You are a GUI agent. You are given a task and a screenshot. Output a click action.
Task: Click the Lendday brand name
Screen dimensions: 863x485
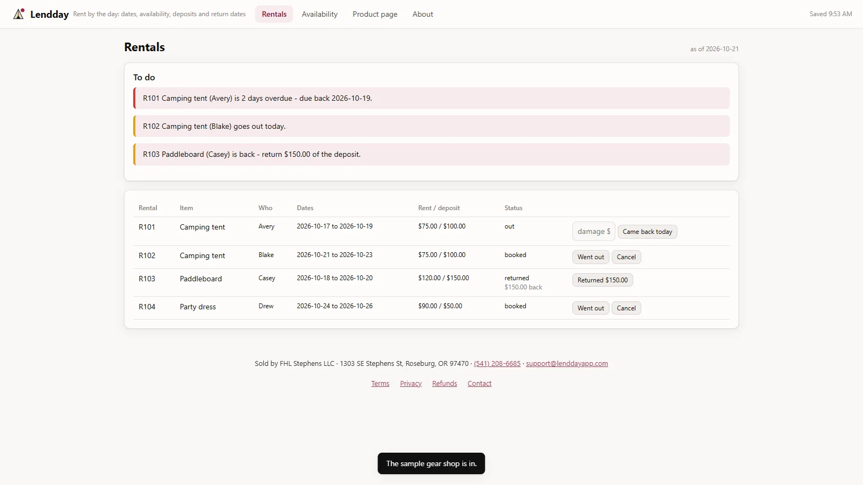click(50, 15)
